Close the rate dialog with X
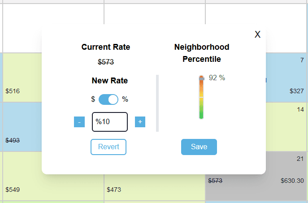This screenshot has height=203, width=308. (x=257, y=35)
